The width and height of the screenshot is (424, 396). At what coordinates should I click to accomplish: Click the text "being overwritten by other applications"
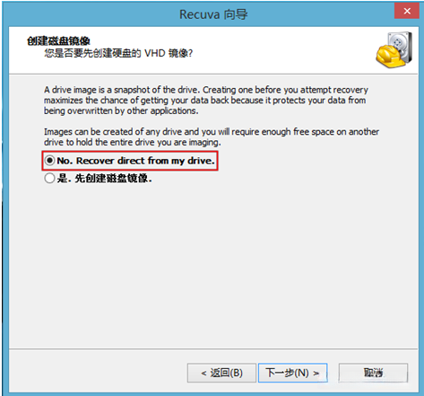[x=120, y=110]
